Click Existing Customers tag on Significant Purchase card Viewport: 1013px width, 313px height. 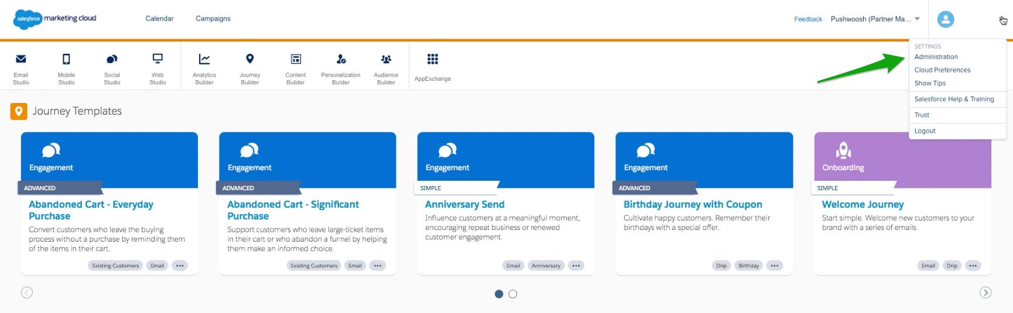click(x=314, y=266)
